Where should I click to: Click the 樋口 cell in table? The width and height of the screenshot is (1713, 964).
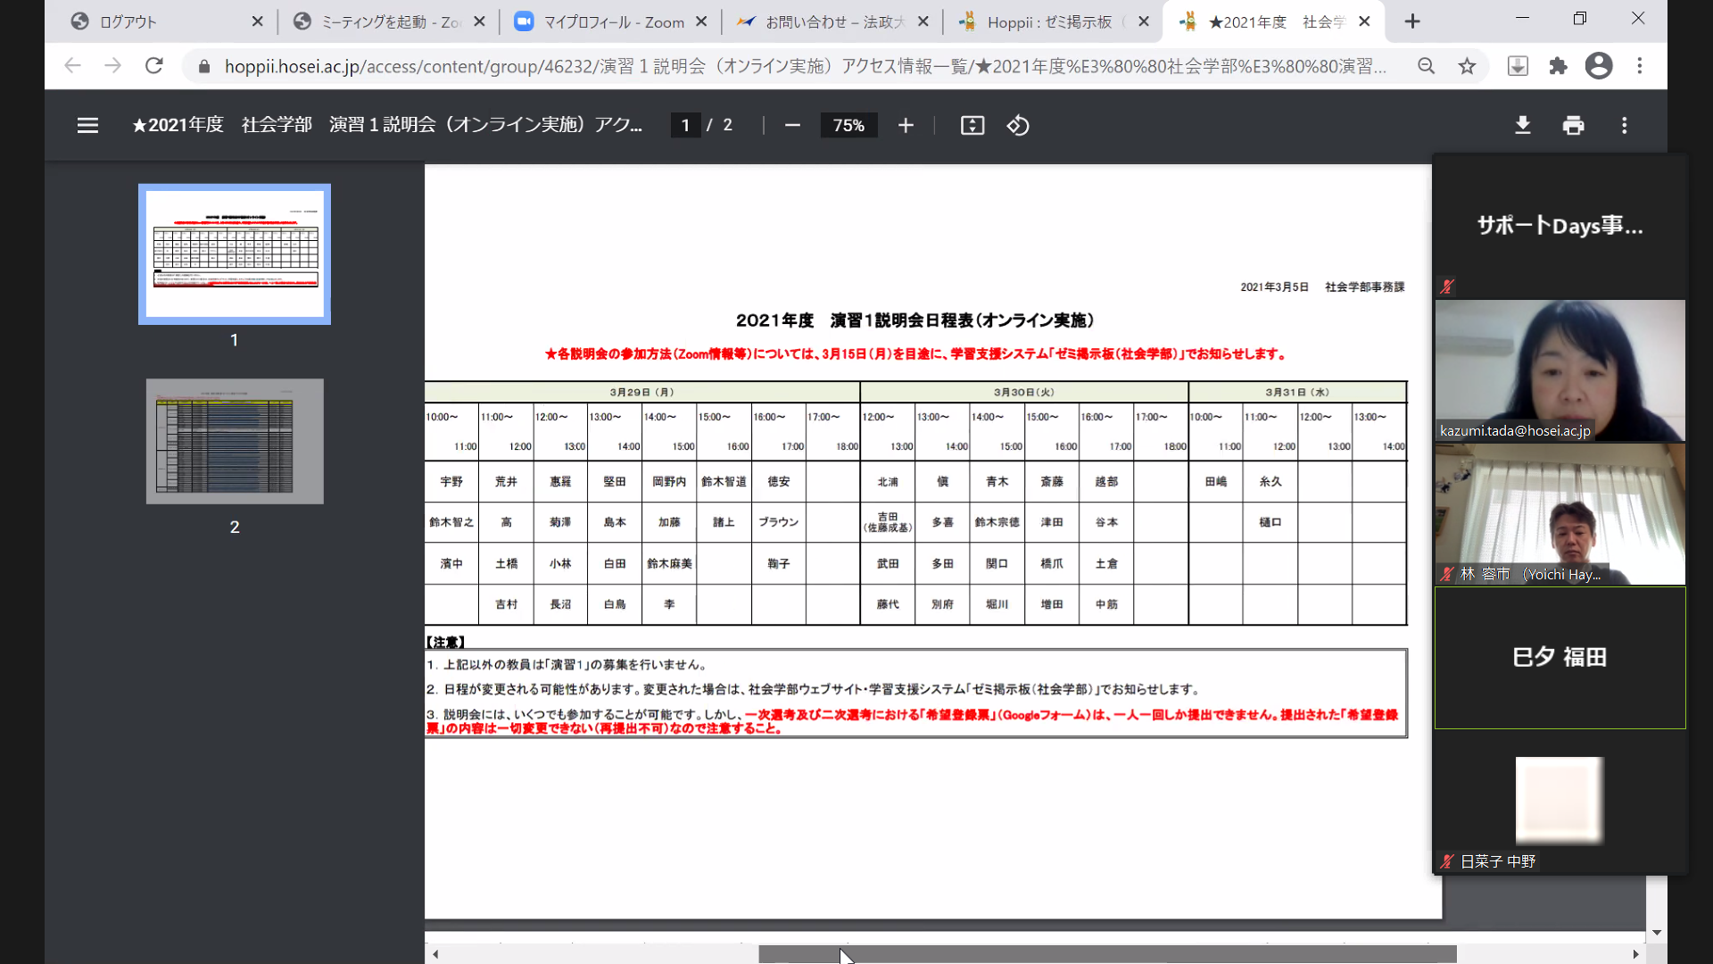[1270, 522]
